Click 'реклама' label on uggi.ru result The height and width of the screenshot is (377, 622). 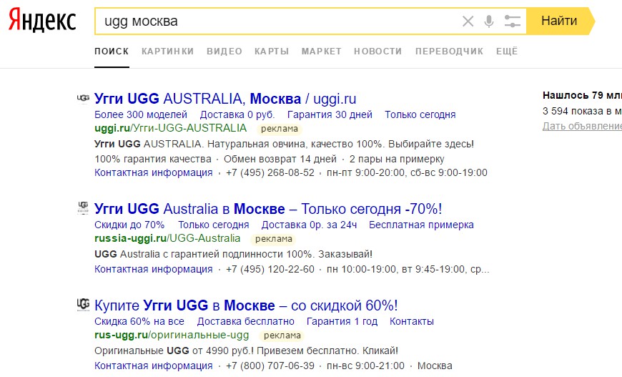pos(280,129)
